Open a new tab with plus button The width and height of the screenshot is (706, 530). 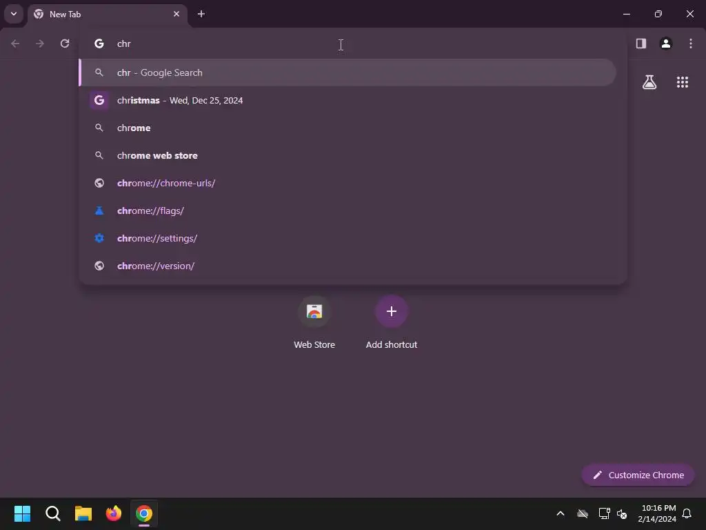(201, 14)
